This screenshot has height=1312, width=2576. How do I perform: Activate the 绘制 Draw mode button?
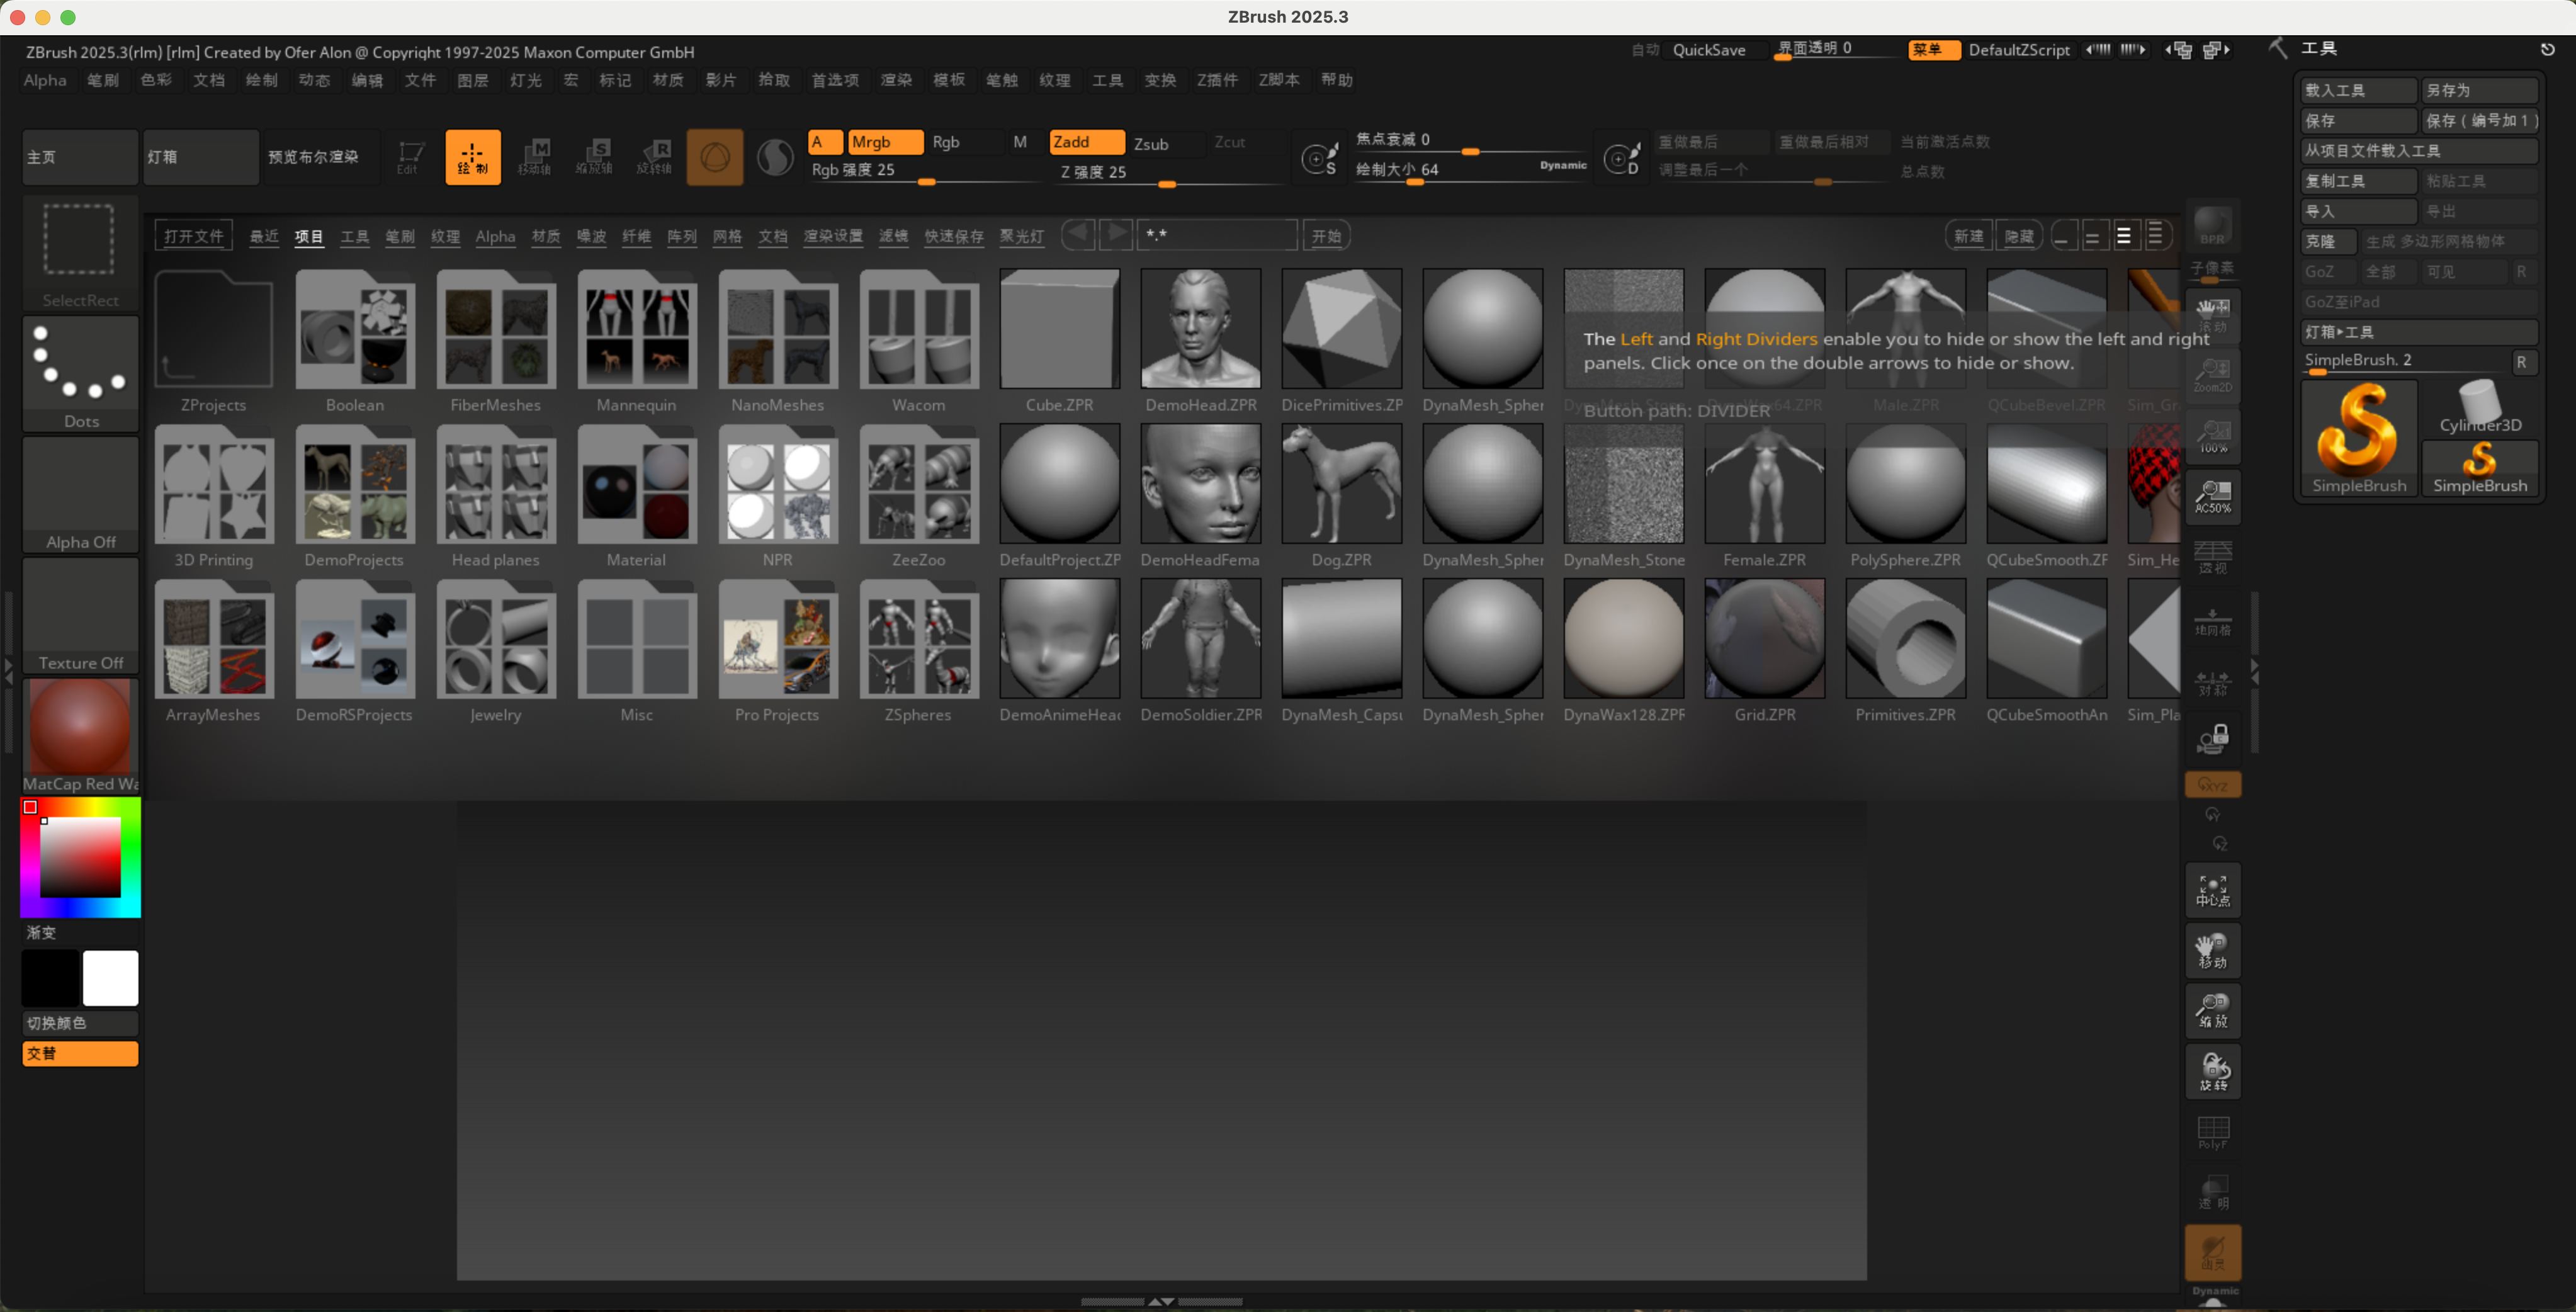click(x=472, y=157)
